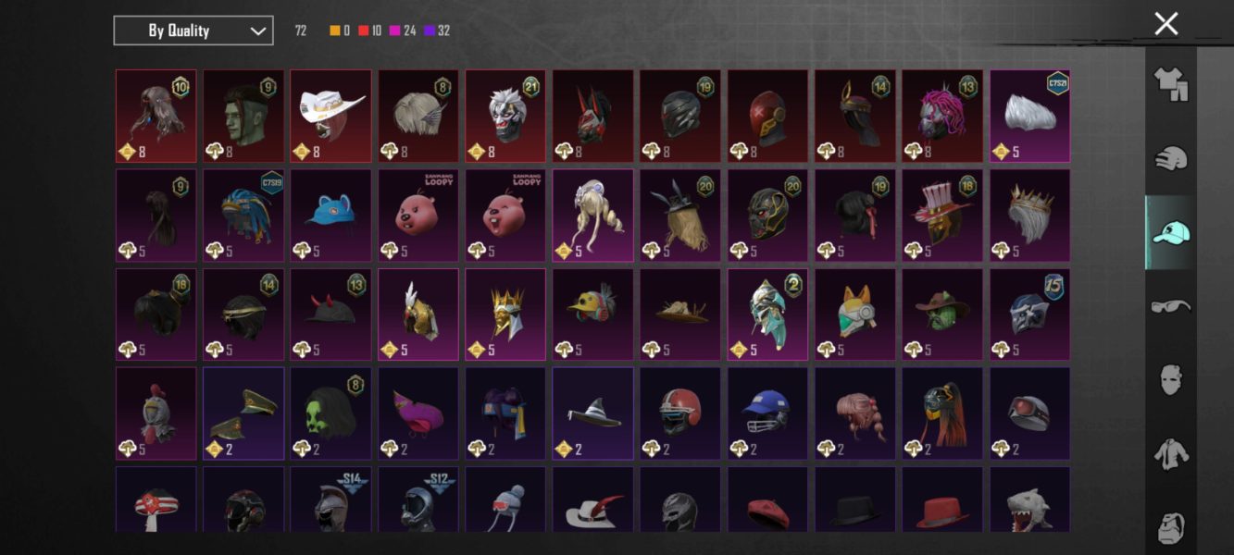Image resolution: width=1234 pixels, height=555 pixels.
Task: Open the jacket category icon
Action: point(1170,454)
